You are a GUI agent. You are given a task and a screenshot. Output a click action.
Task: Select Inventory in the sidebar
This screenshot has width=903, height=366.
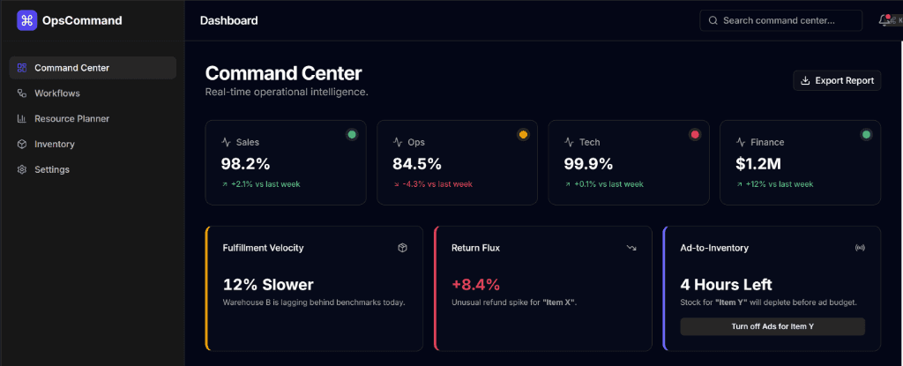(x=93, y=144)
